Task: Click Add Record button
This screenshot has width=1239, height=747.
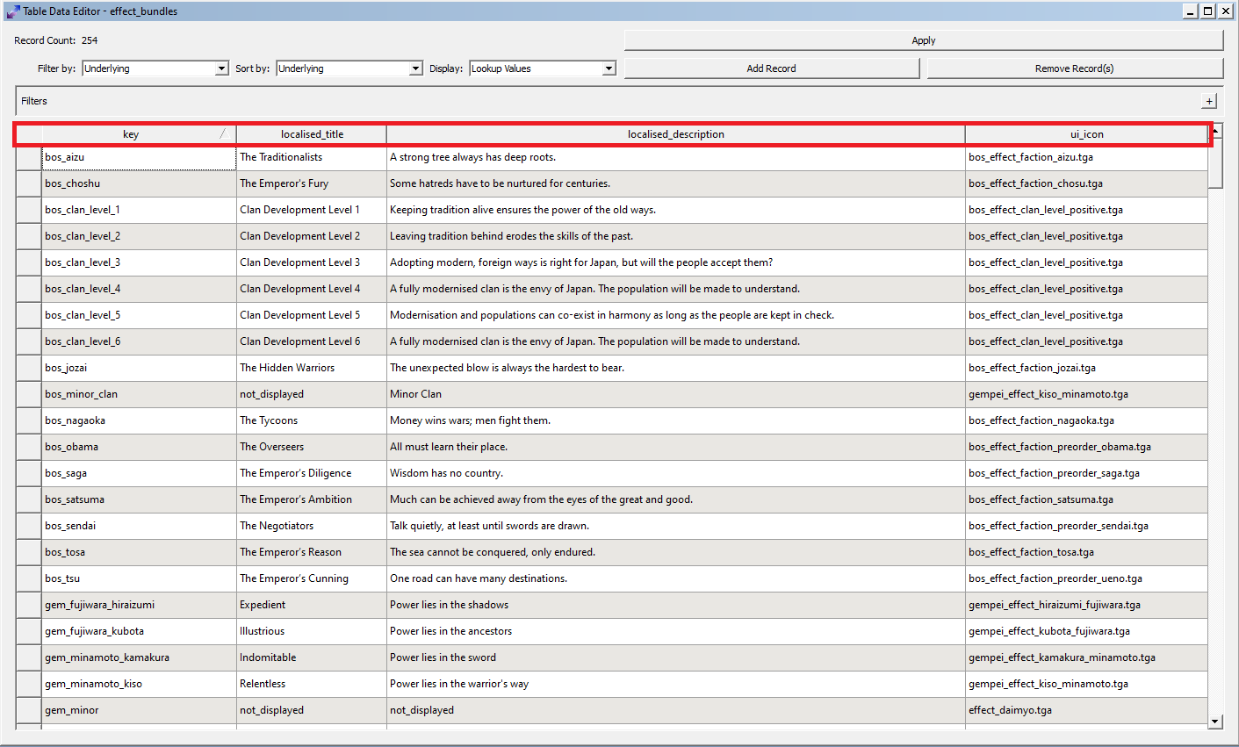Action: tap(772, 68)
